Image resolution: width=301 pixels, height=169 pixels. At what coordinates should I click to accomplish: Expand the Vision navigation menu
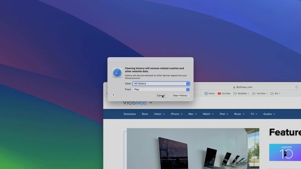pyautogui.click(x=159, y=114)
